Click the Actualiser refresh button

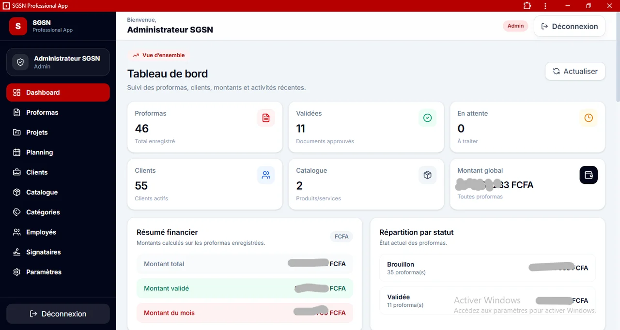click(575, 71)
